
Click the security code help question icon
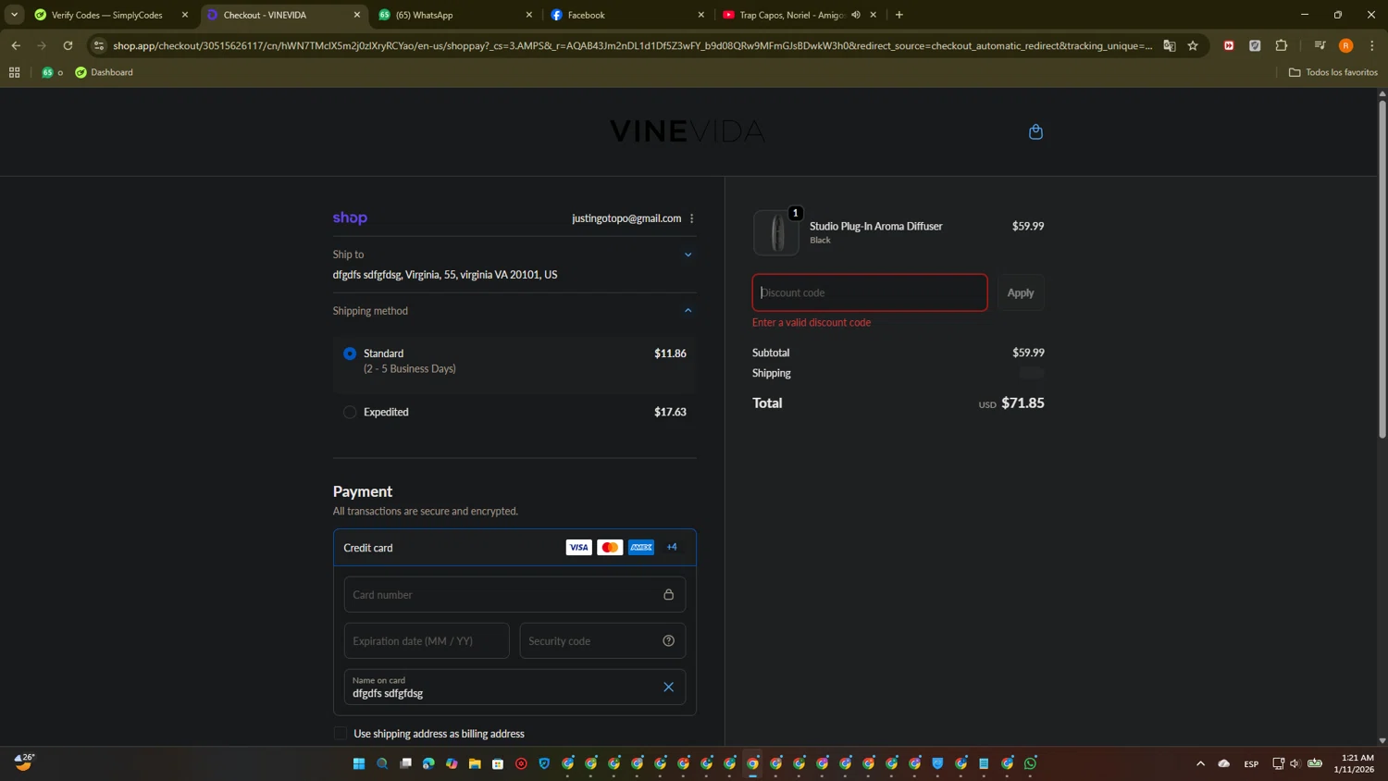(668, 640)
